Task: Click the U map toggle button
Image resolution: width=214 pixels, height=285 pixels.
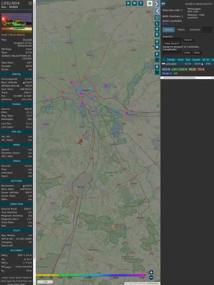Action: point(128,3)
